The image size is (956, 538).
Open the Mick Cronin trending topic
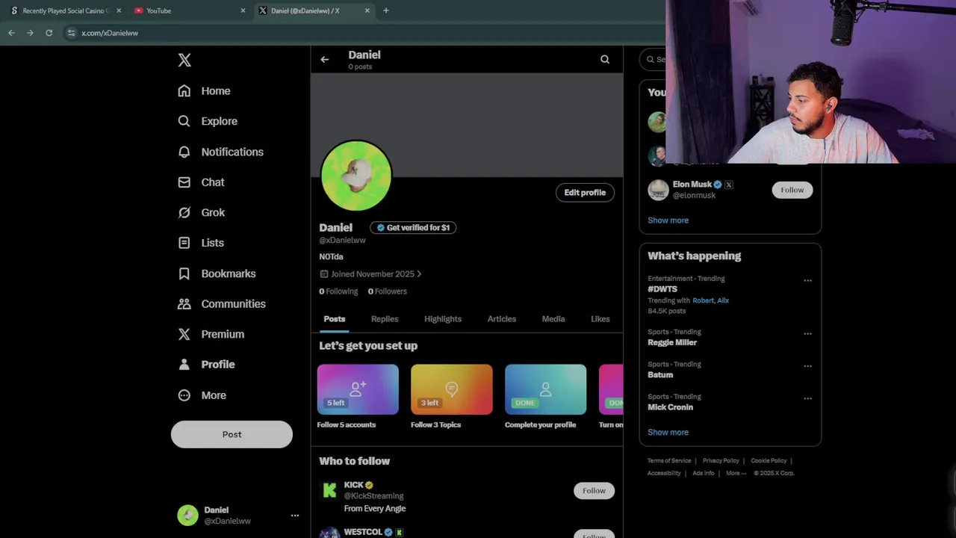[671, 407]
